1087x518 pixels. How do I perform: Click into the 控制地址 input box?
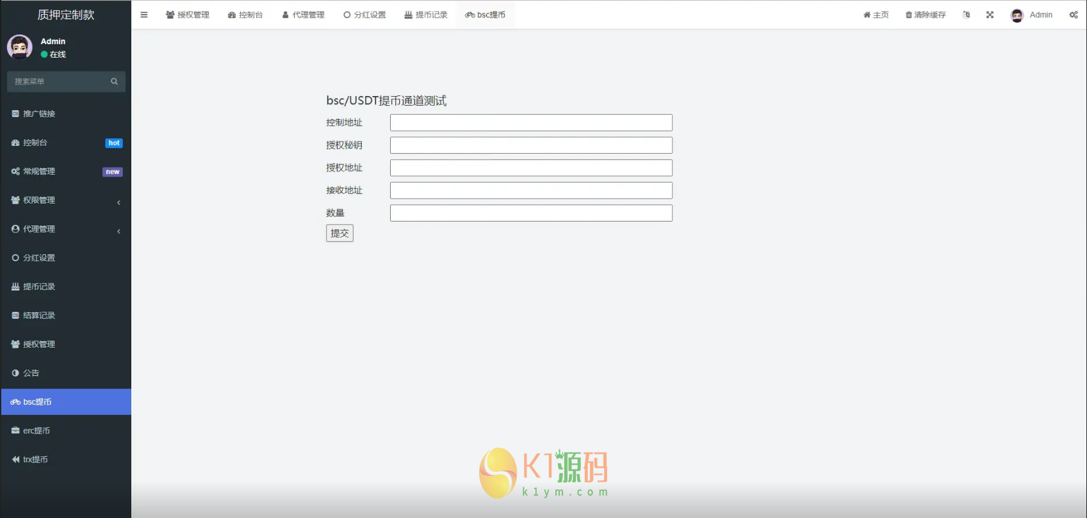tap(531, 122)
